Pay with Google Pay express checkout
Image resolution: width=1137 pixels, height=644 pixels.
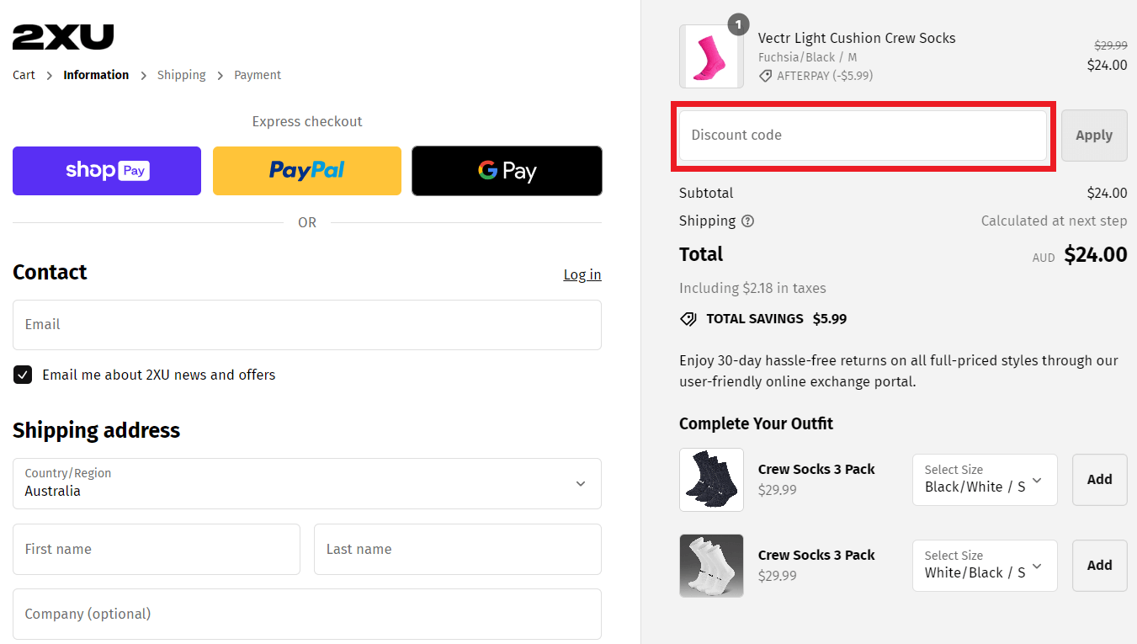(x=507, y=171)
